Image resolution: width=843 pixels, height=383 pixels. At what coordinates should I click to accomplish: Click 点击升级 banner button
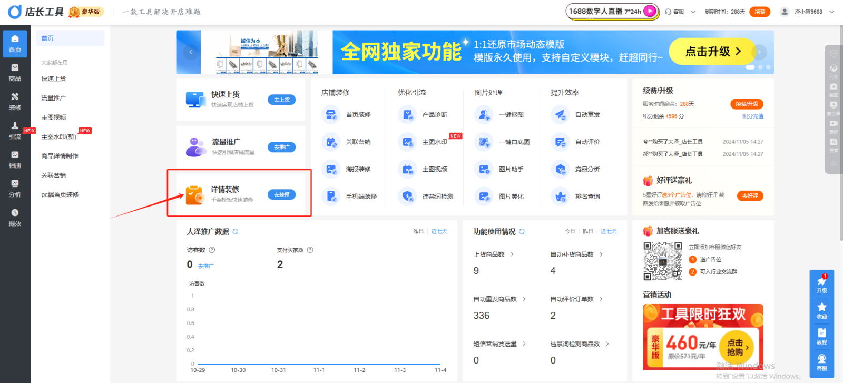coord(712,51)
